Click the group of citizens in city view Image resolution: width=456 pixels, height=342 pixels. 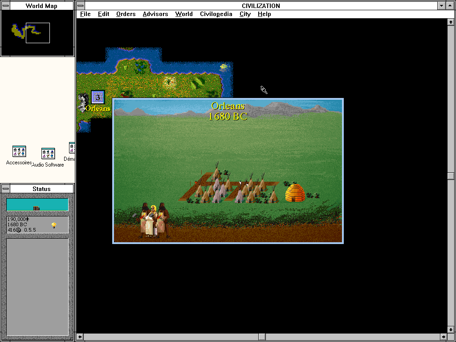pyautogui.click(x=153, y=220)
